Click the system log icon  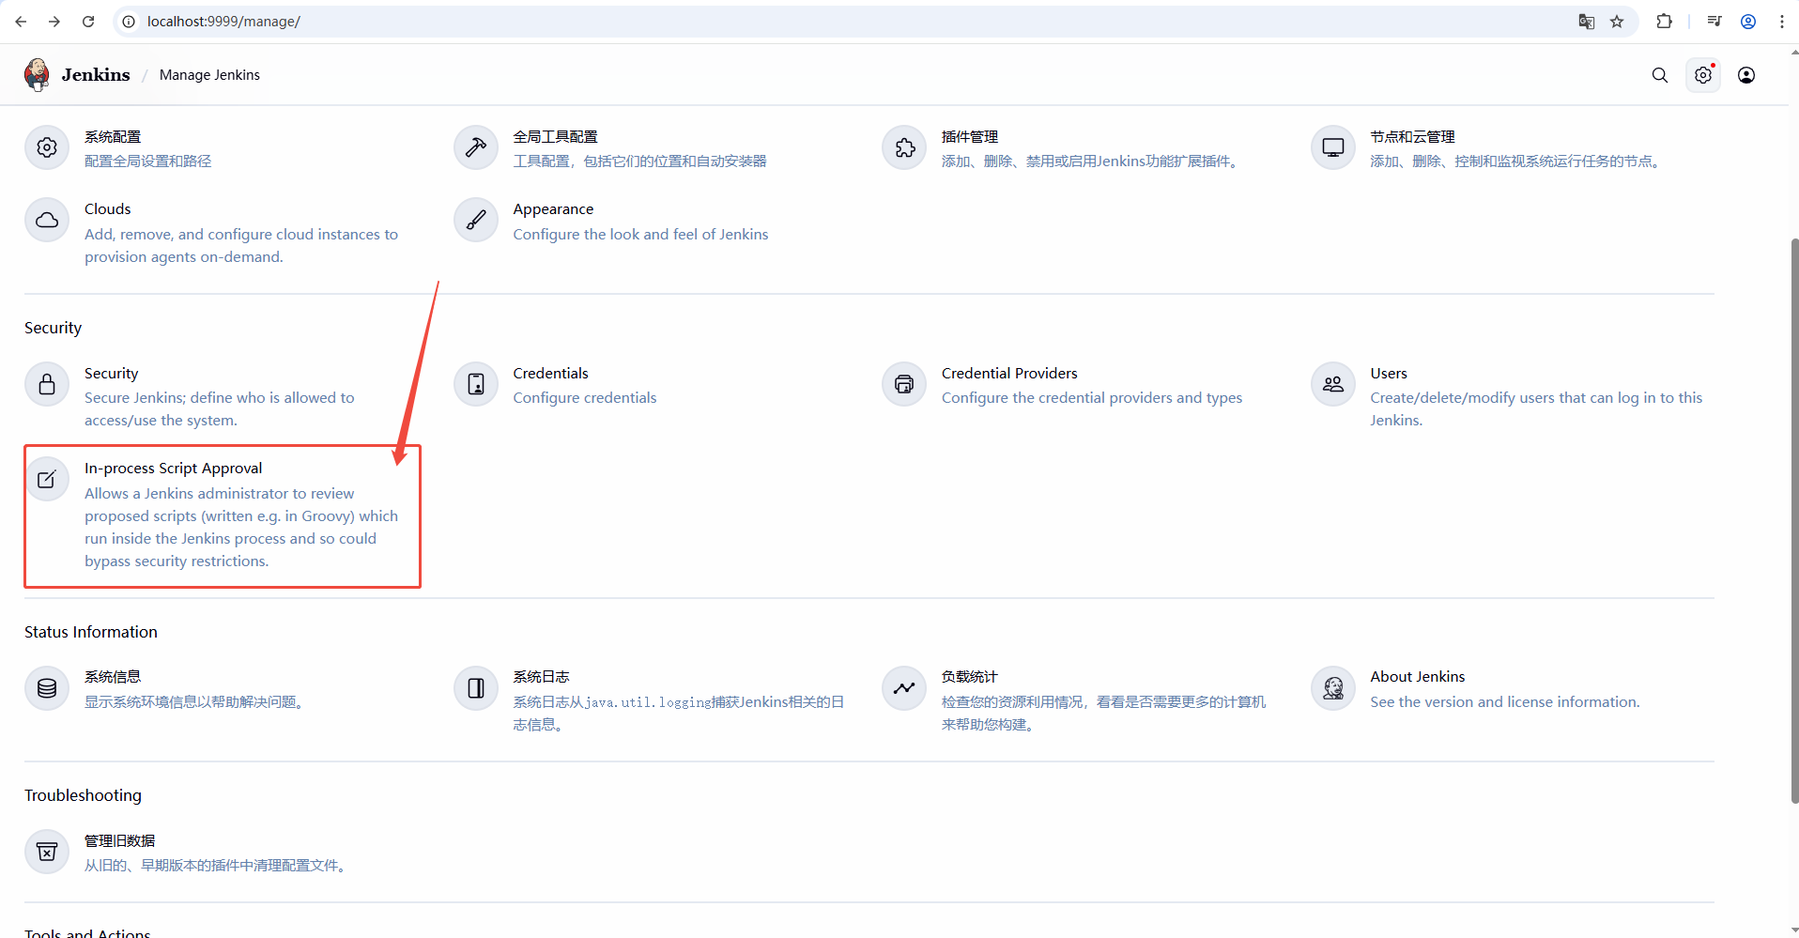click(476, 688)
